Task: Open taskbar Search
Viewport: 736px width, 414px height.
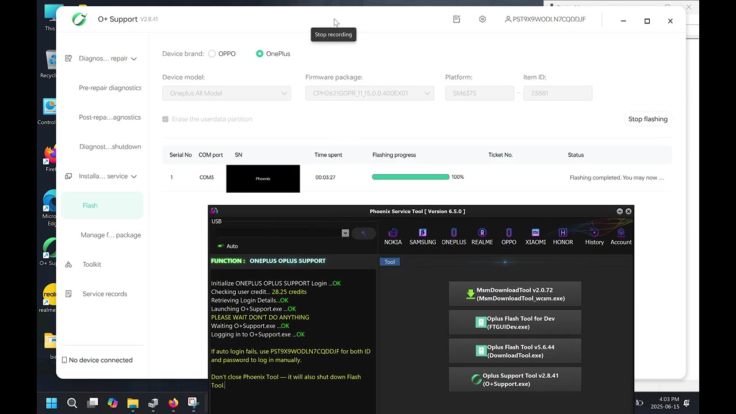Action: (72, 403)
